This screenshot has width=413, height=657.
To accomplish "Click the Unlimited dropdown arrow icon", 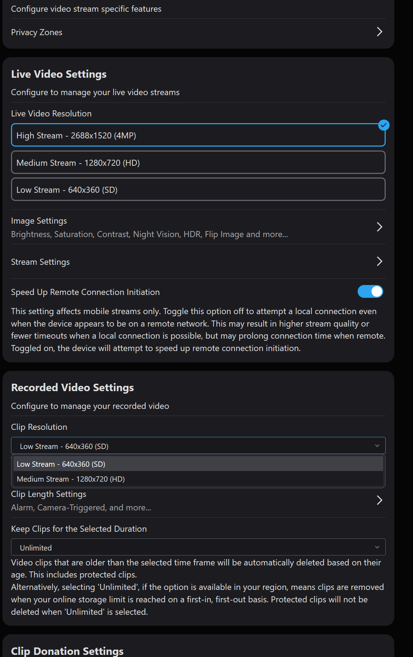I will (377, 547).
